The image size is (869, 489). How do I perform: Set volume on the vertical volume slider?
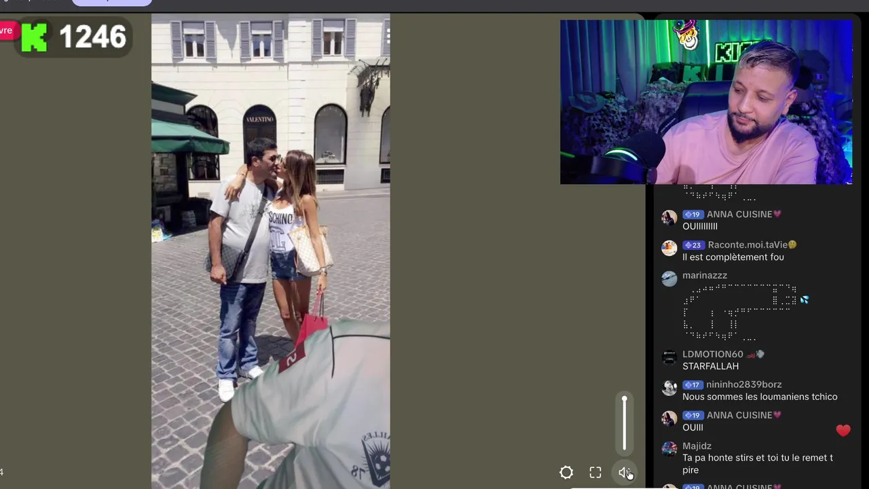pyautogui.click(x=625, y=423)
